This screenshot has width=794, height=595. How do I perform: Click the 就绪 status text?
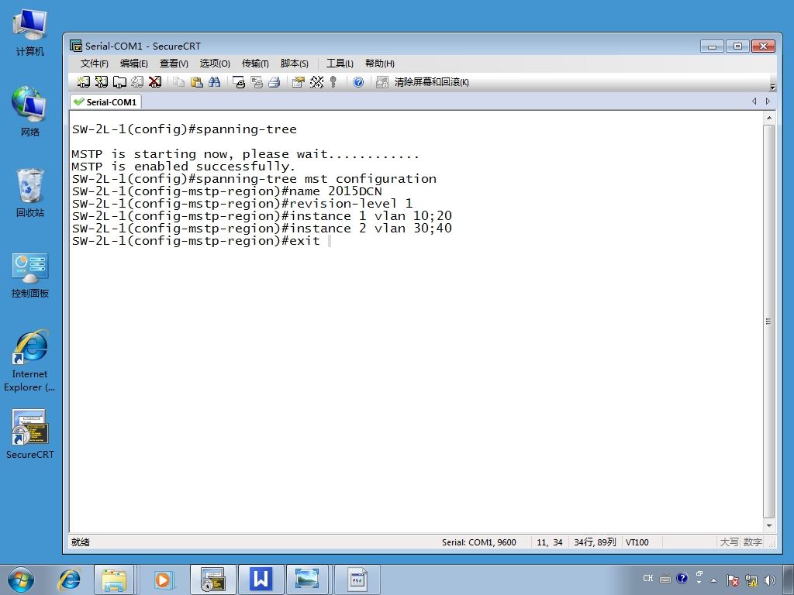tap(80, 542)
